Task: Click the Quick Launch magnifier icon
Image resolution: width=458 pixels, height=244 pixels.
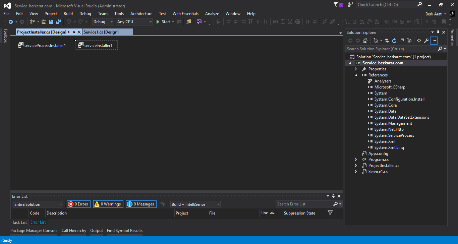Action: [x=420, y=5]
